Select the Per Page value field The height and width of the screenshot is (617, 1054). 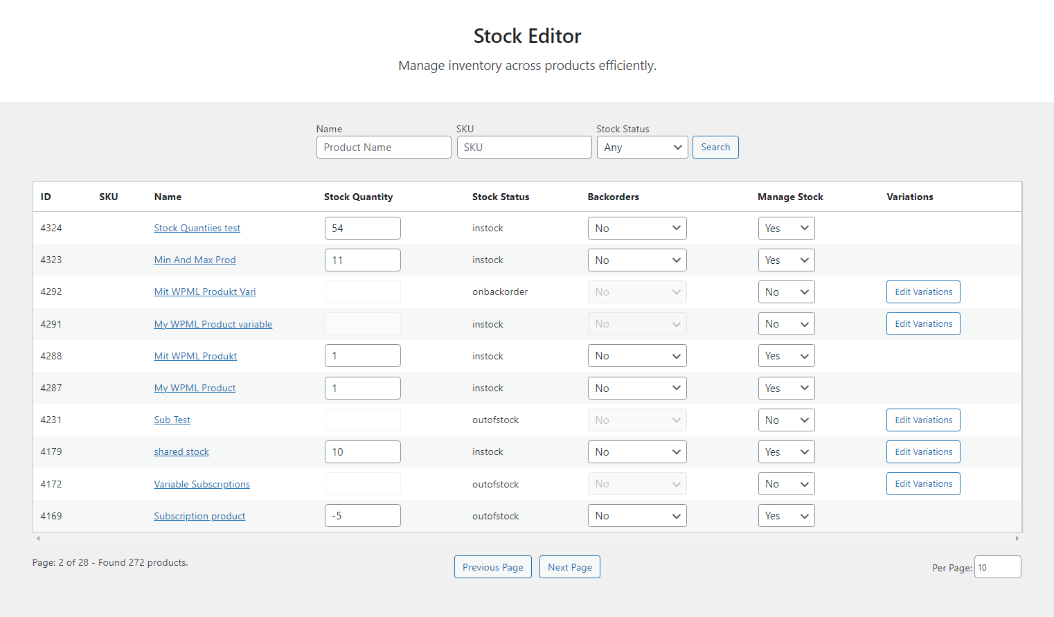997,566
